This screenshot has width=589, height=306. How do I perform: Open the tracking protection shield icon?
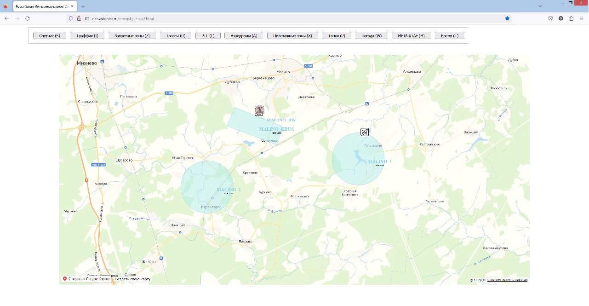coord(71,18)
